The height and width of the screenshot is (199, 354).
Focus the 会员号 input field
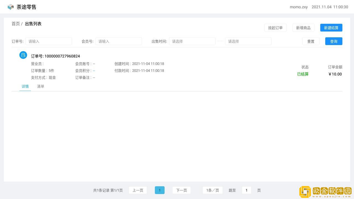[x=119, y=41]
